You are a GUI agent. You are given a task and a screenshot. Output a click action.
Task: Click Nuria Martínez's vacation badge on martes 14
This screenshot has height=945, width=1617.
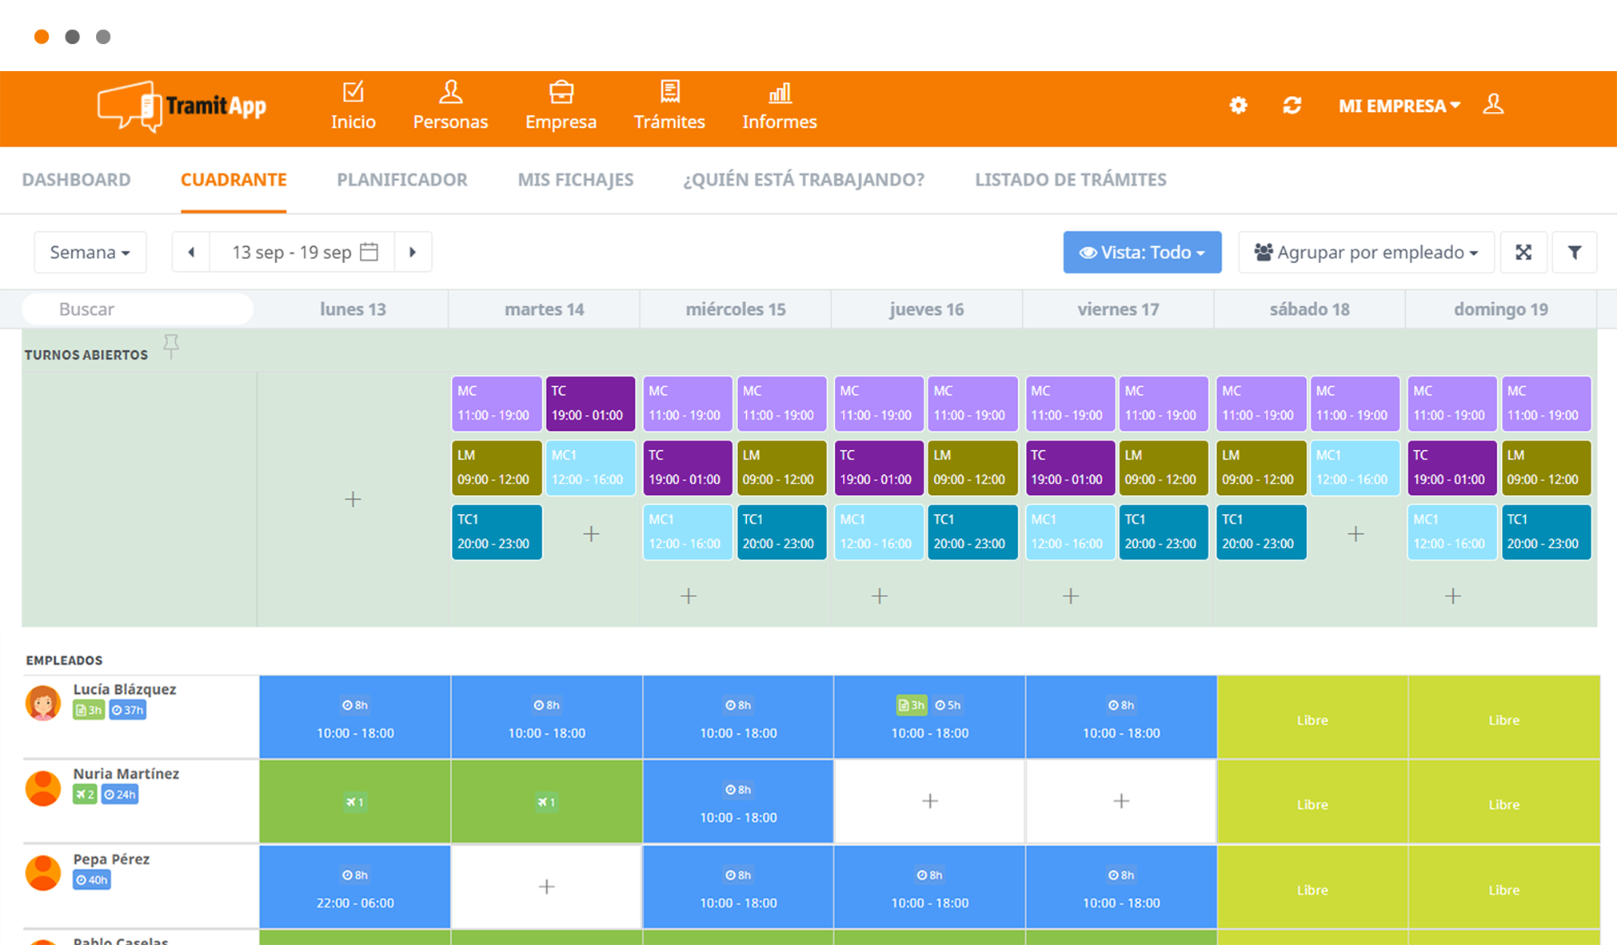546,802
